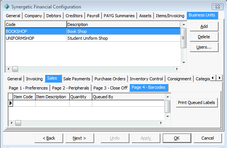The width and height of the screenshot is (227, 148).
Task: Click barcode queue scroll left arrow
Action: 11,123
